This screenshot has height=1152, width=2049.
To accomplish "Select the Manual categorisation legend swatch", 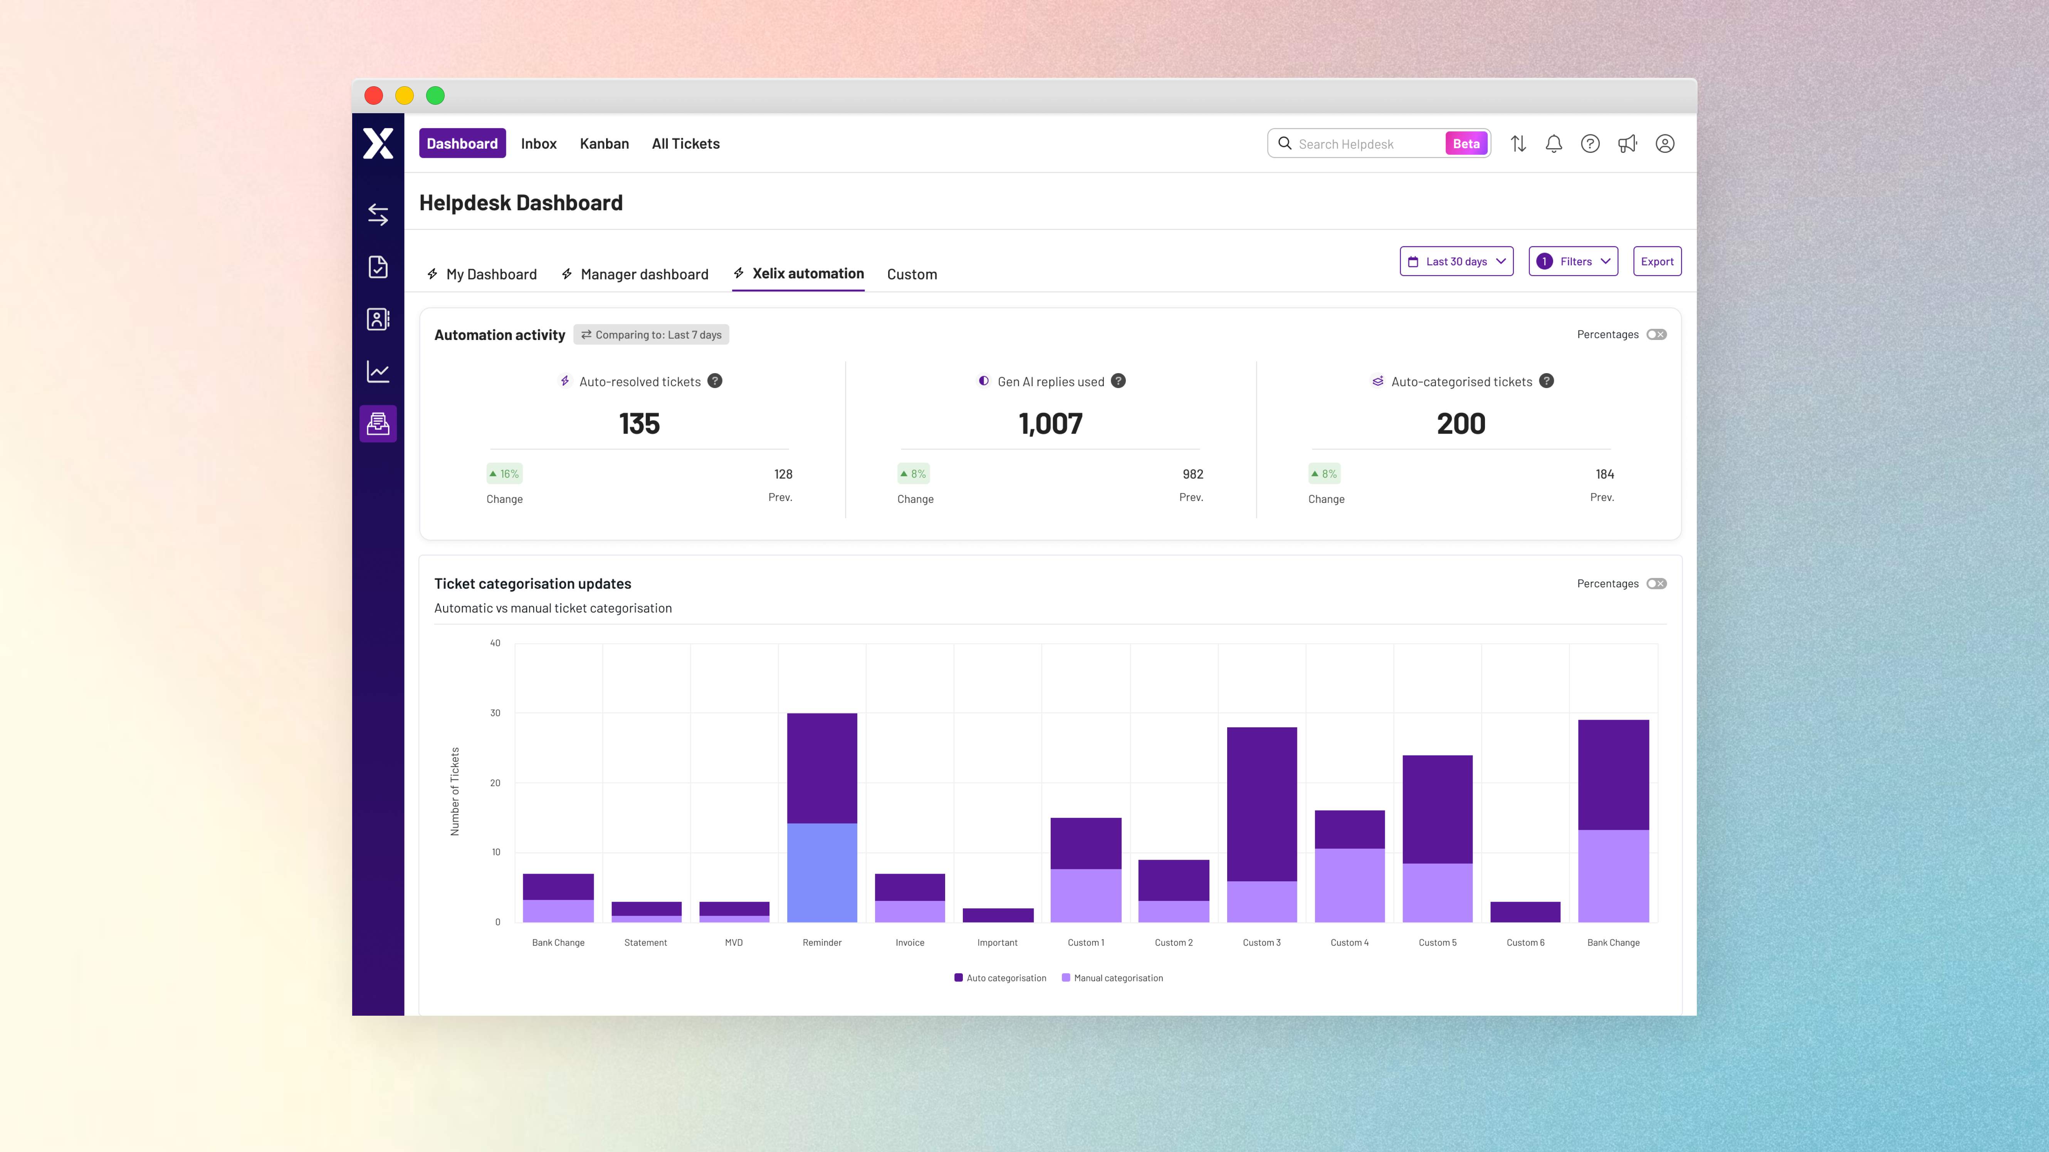I will pos(1066,978).
